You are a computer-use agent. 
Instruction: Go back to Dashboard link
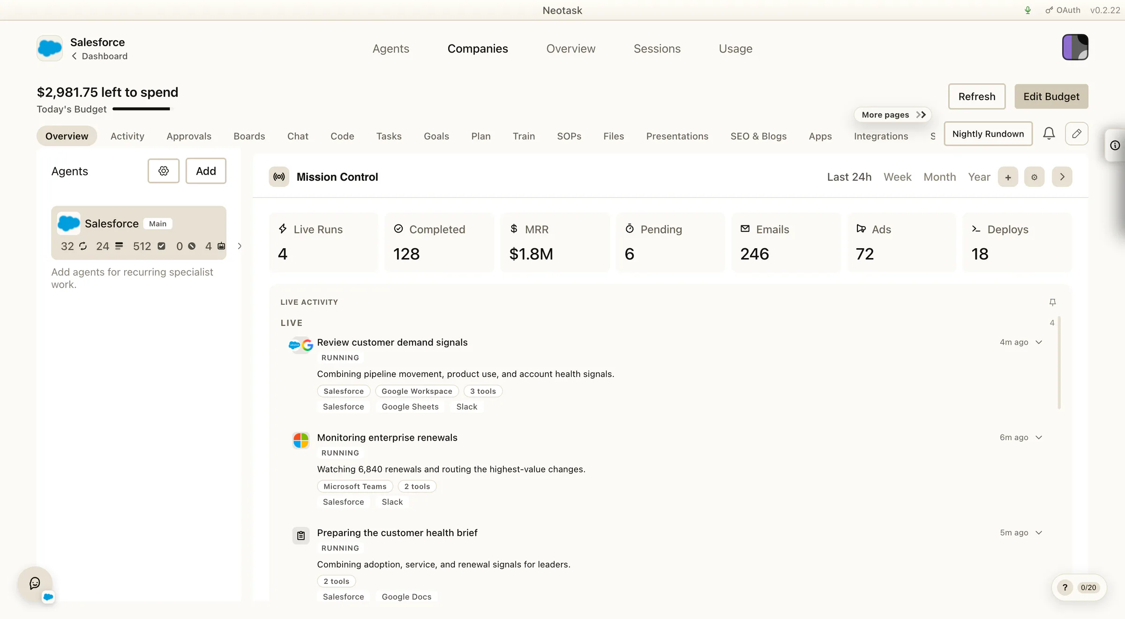coord(99,56)
